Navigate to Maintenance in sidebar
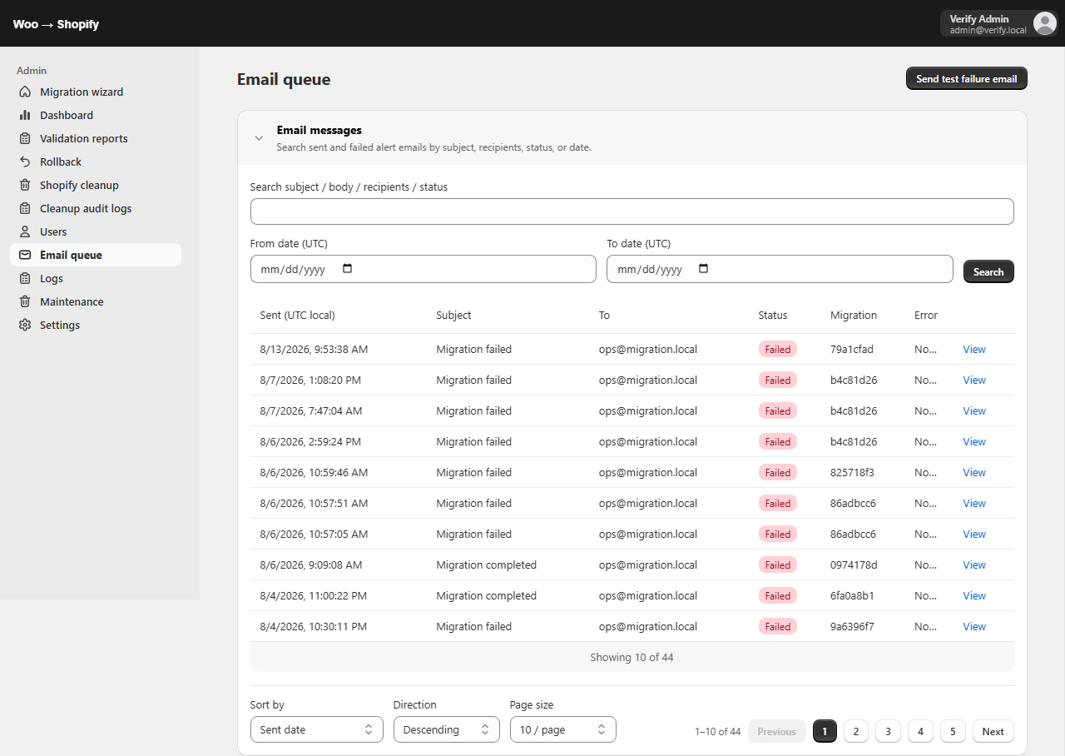Viewport: 1065px width, 756px height. point(96,301)
